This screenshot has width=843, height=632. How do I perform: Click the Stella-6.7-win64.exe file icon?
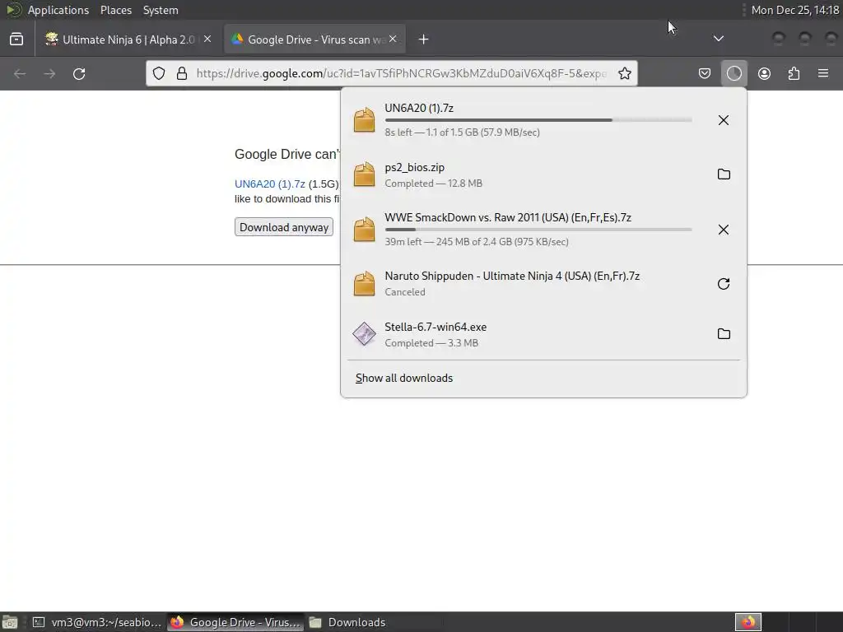364,334
